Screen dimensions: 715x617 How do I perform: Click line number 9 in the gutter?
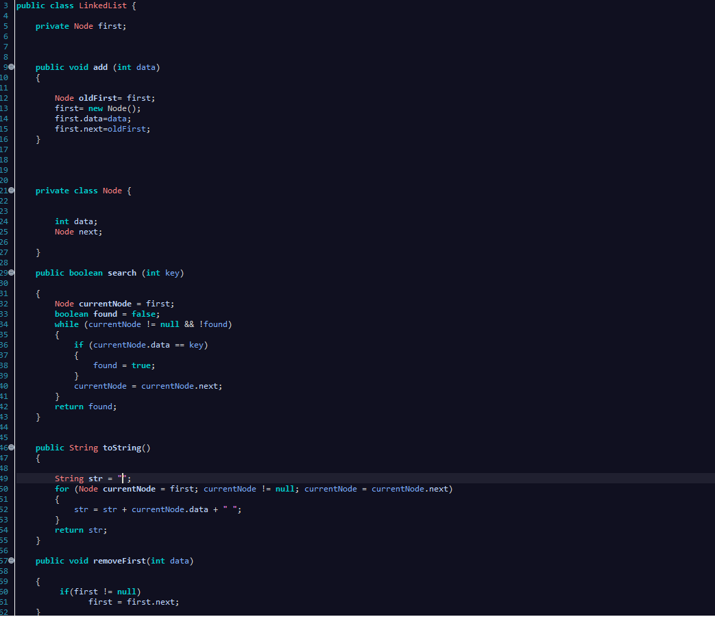click(x=5, y=66)
